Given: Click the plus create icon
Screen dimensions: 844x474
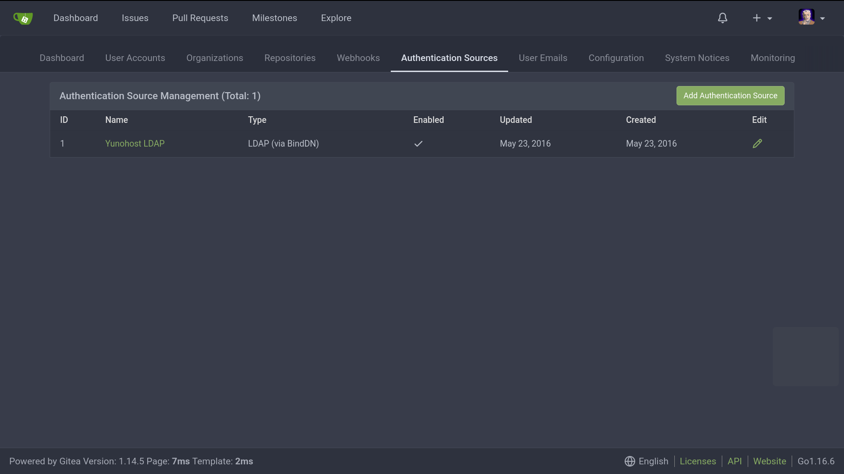Looking at the screenshot, I should 757,18.
